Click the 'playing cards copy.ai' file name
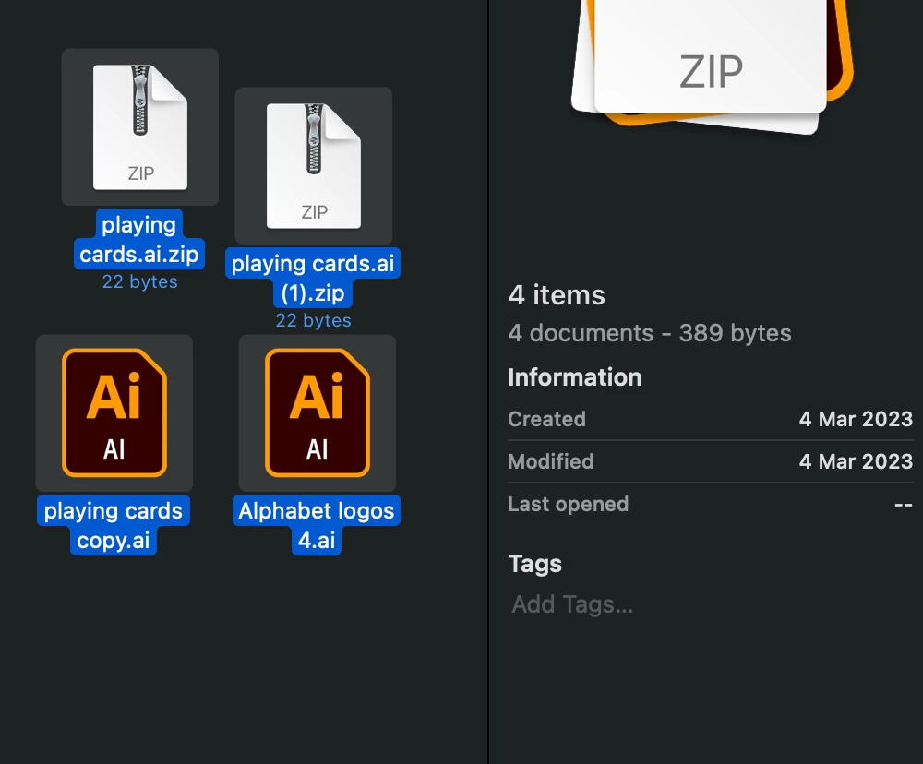Viewport: 923px width, 764px height. coord(113,525)
